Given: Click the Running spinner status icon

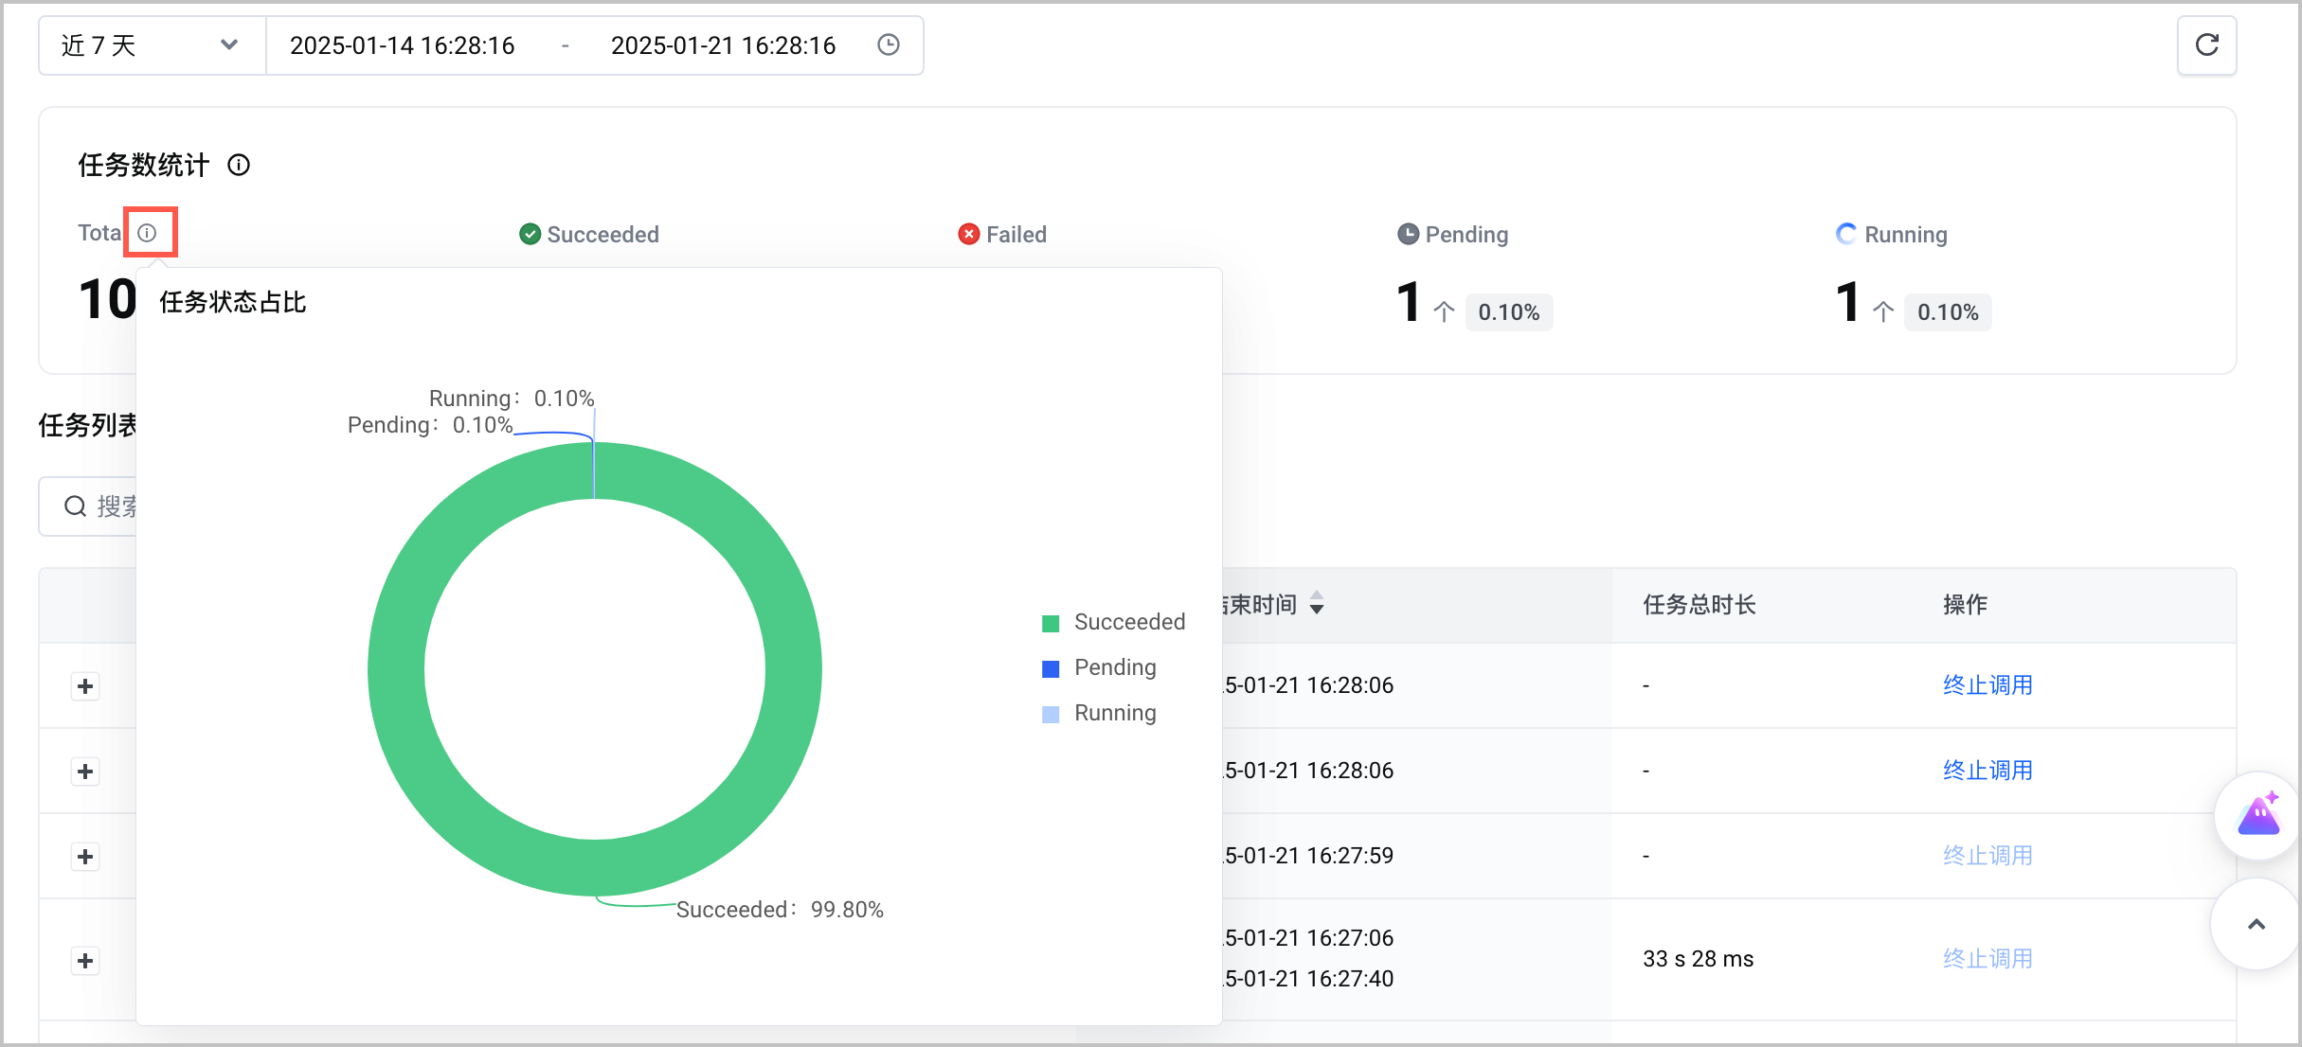Looking at the screenshot, I should point(1846,234).
